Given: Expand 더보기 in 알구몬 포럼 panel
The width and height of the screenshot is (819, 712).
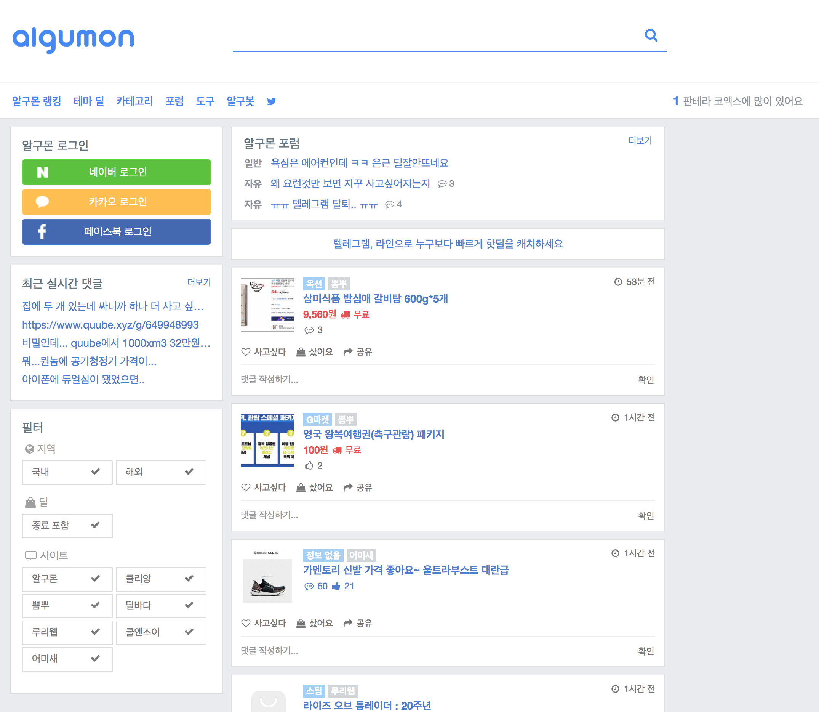Looking at the screenshot, I should (640, 141).
